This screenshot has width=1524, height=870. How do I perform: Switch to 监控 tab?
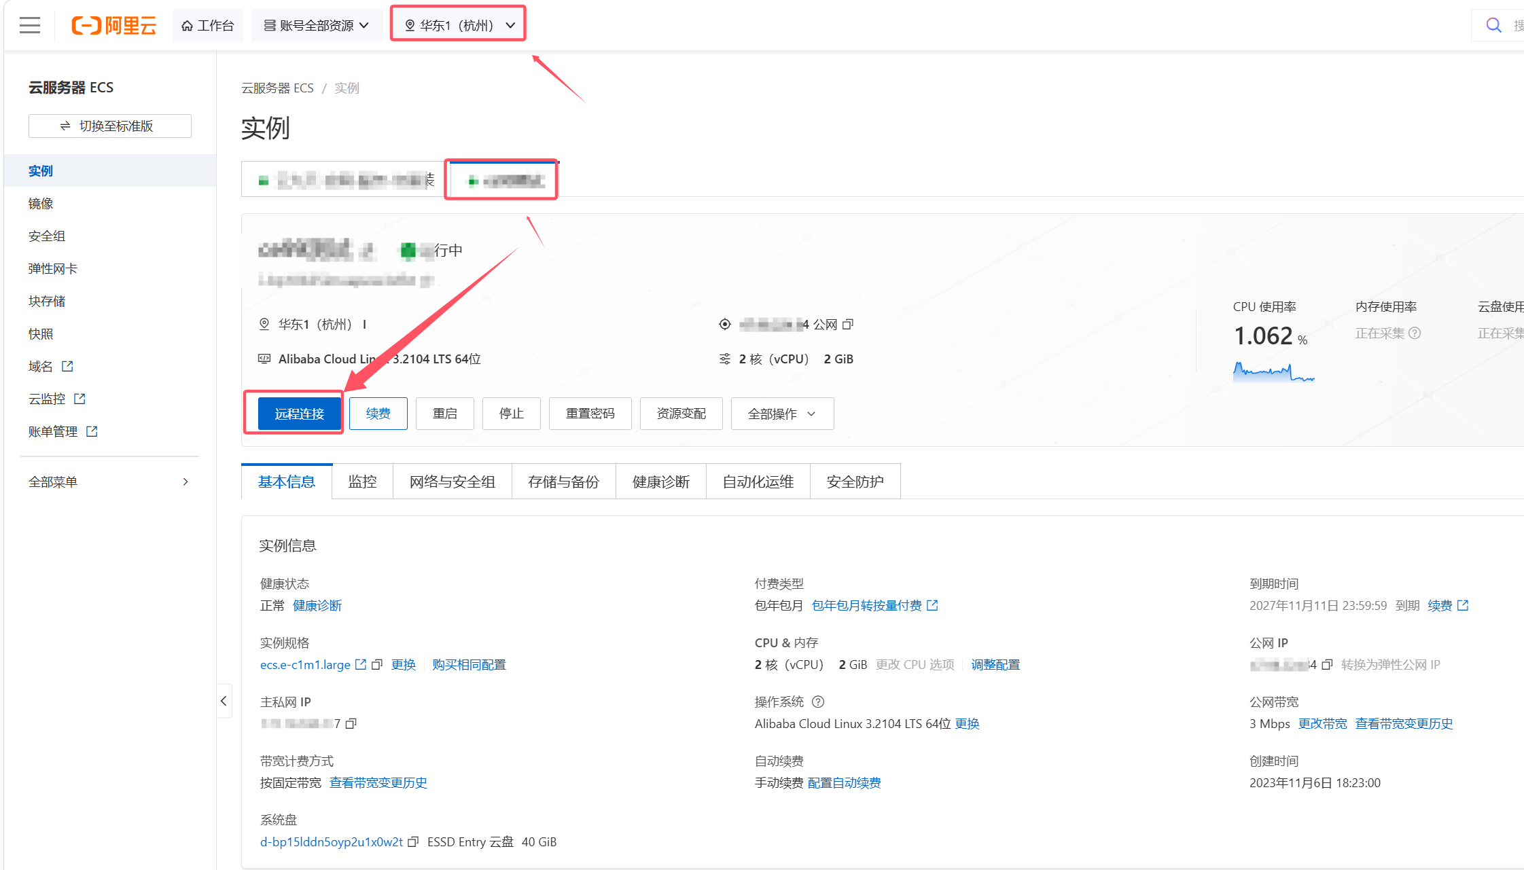point(362,482)
